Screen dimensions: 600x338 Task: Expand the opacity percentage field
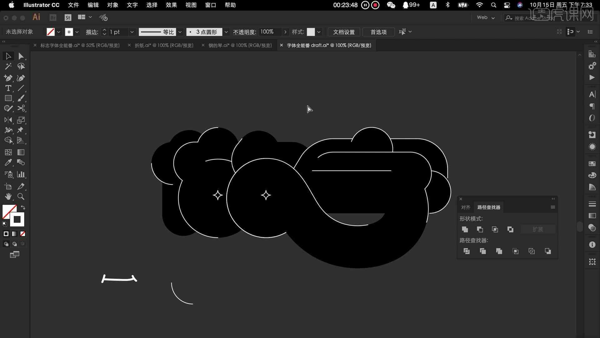pyautogui.click(x=285, y=32)
